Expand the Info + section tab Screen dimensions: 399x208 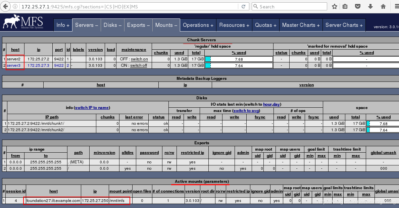(x=63, y=25)
